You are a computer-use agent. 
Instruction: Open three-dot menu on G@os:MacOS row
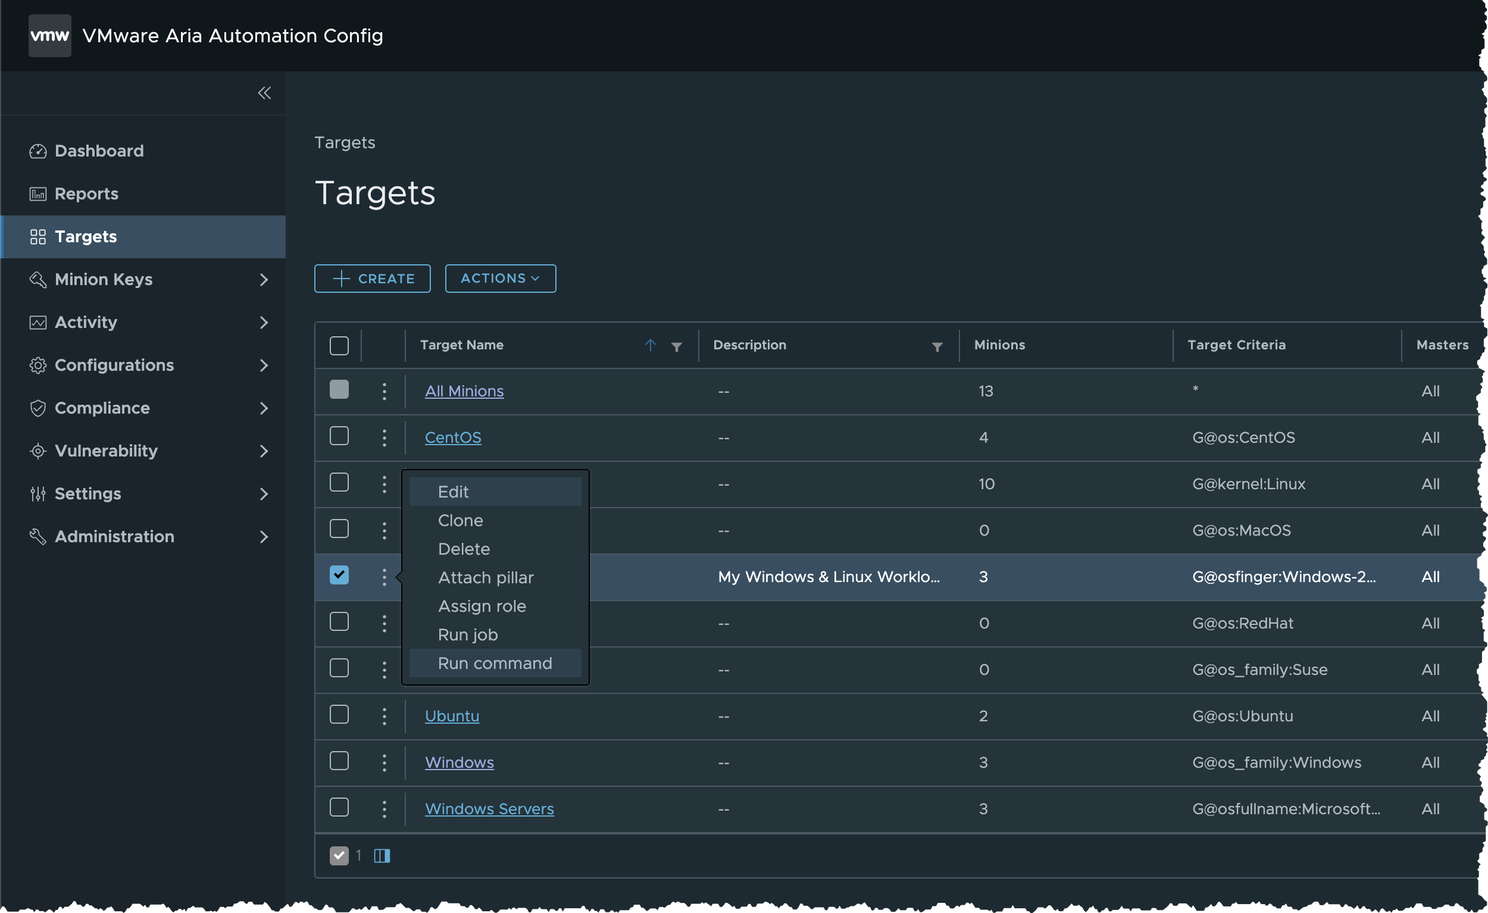(x=384, y=531)
